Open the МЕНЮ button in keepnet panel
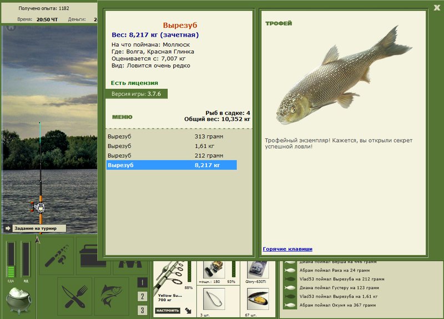444x319 pixels. click(x=122, y=117)
